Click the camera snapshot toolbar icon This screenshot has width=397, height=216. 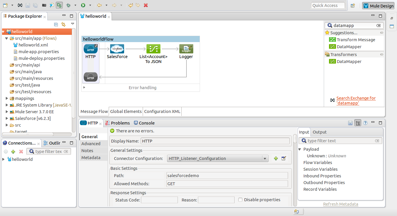coord(44,5)
